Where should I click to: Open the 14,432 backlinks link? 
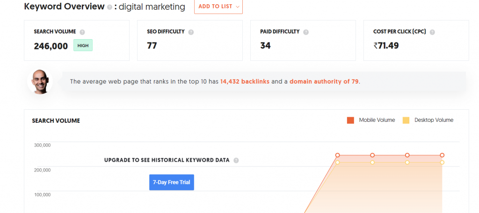click(245, 81)
